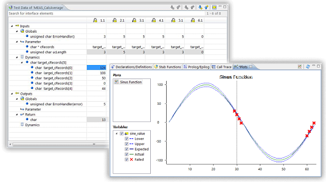
Task: Select test step 1.1 column header icon
Action: tap(95, 20)
